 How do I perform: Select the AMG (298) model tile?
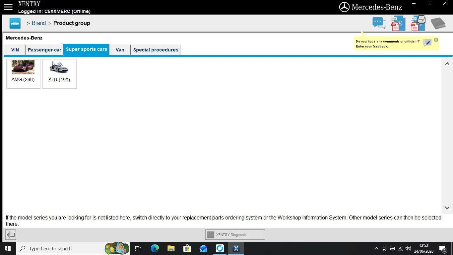23,74
